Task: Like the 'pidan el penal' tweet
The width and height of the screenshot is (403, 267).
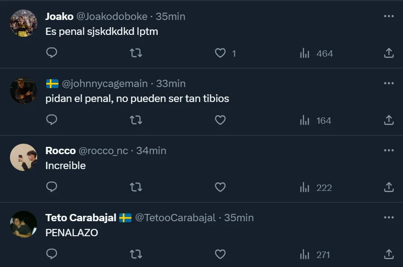Action: point(220,120)
